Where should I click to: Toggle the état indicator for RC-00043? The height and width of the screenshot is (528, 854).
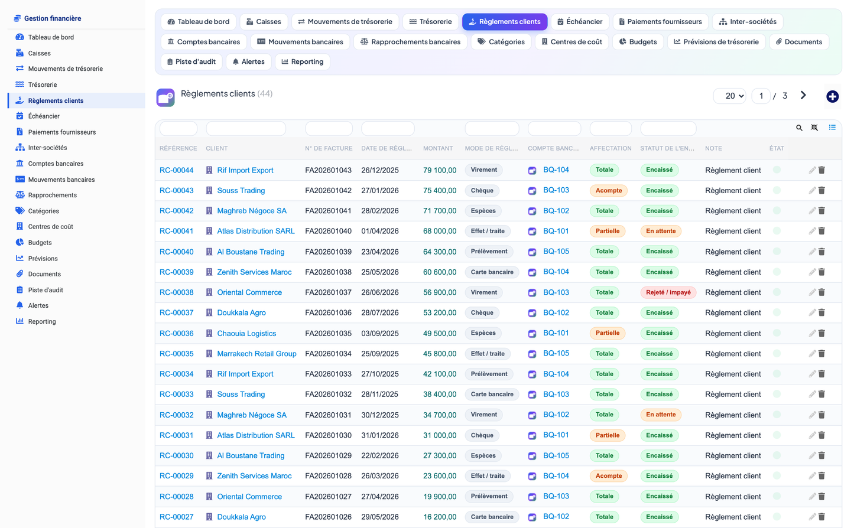point(777,190)
